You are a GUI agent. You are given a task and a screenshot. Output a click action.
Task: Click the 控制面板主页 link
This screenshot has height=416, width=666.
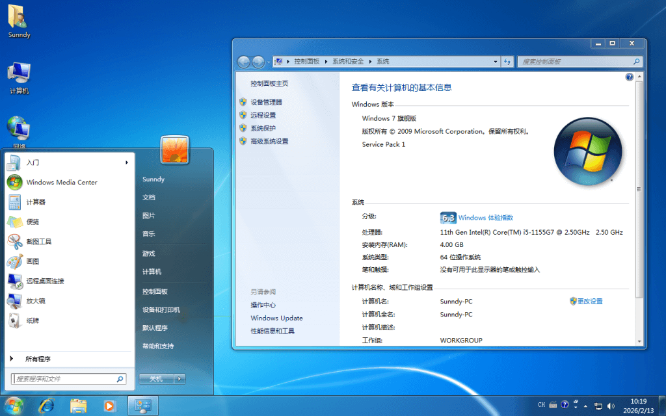(269, 84)
